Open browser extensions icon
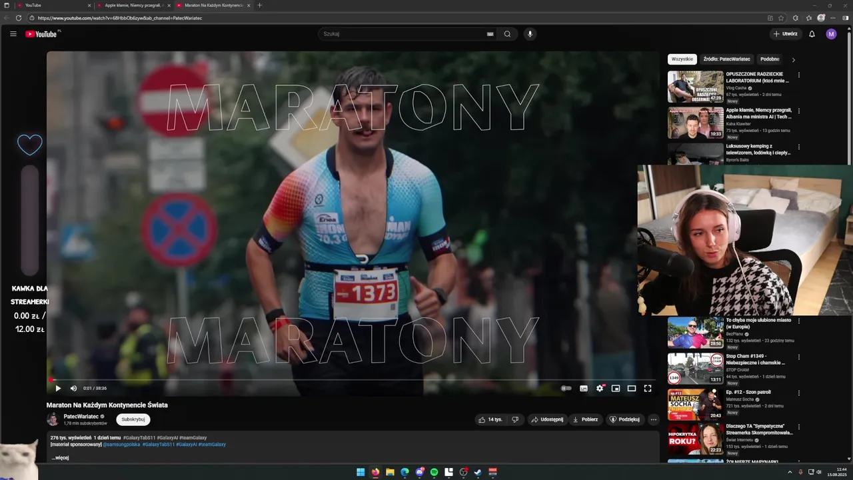Viewport: 853px width, 480px height. (796, 18)
